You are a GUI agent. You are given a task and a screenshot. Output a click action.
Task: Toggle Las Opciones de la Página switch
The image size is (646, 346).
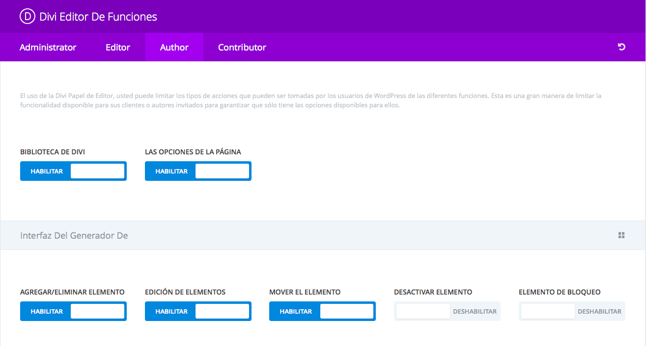[198, 171]
